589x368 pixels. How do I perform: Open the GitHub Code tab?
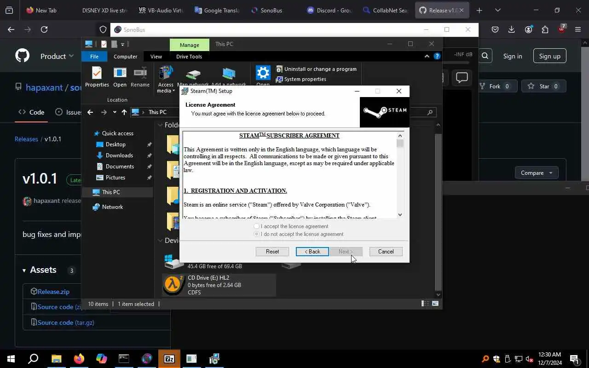(x=31, y=112)
